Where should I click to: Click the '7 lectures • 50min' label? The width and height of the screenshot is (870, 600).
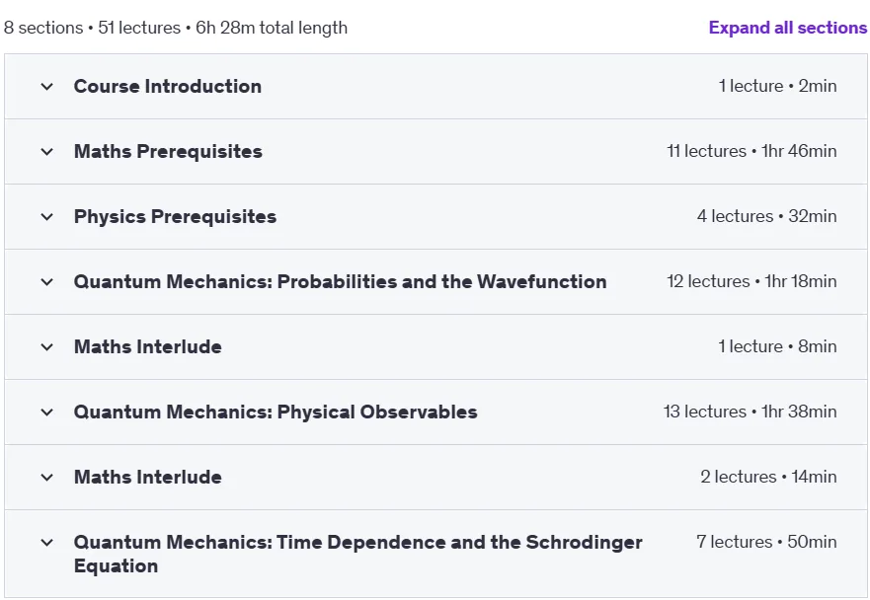pyautogui.click(x=766, y=542)
